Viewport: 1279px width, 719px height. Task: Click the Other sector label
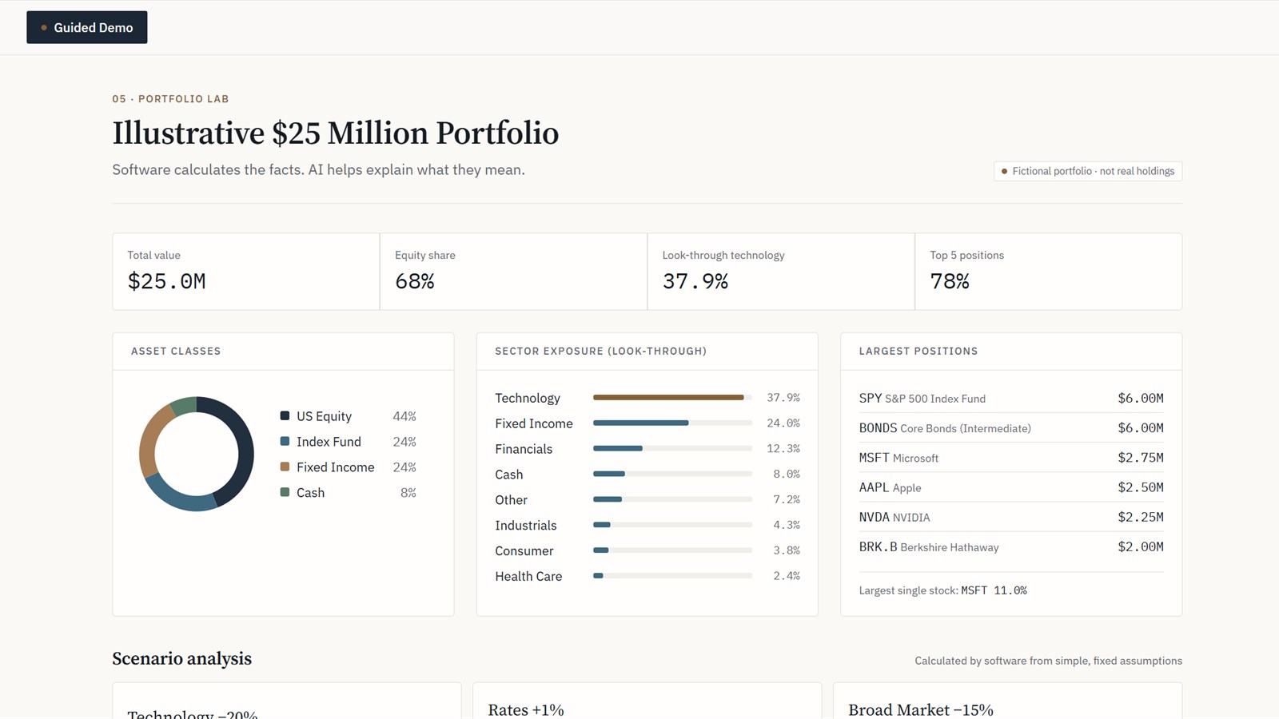click(511, 500)
